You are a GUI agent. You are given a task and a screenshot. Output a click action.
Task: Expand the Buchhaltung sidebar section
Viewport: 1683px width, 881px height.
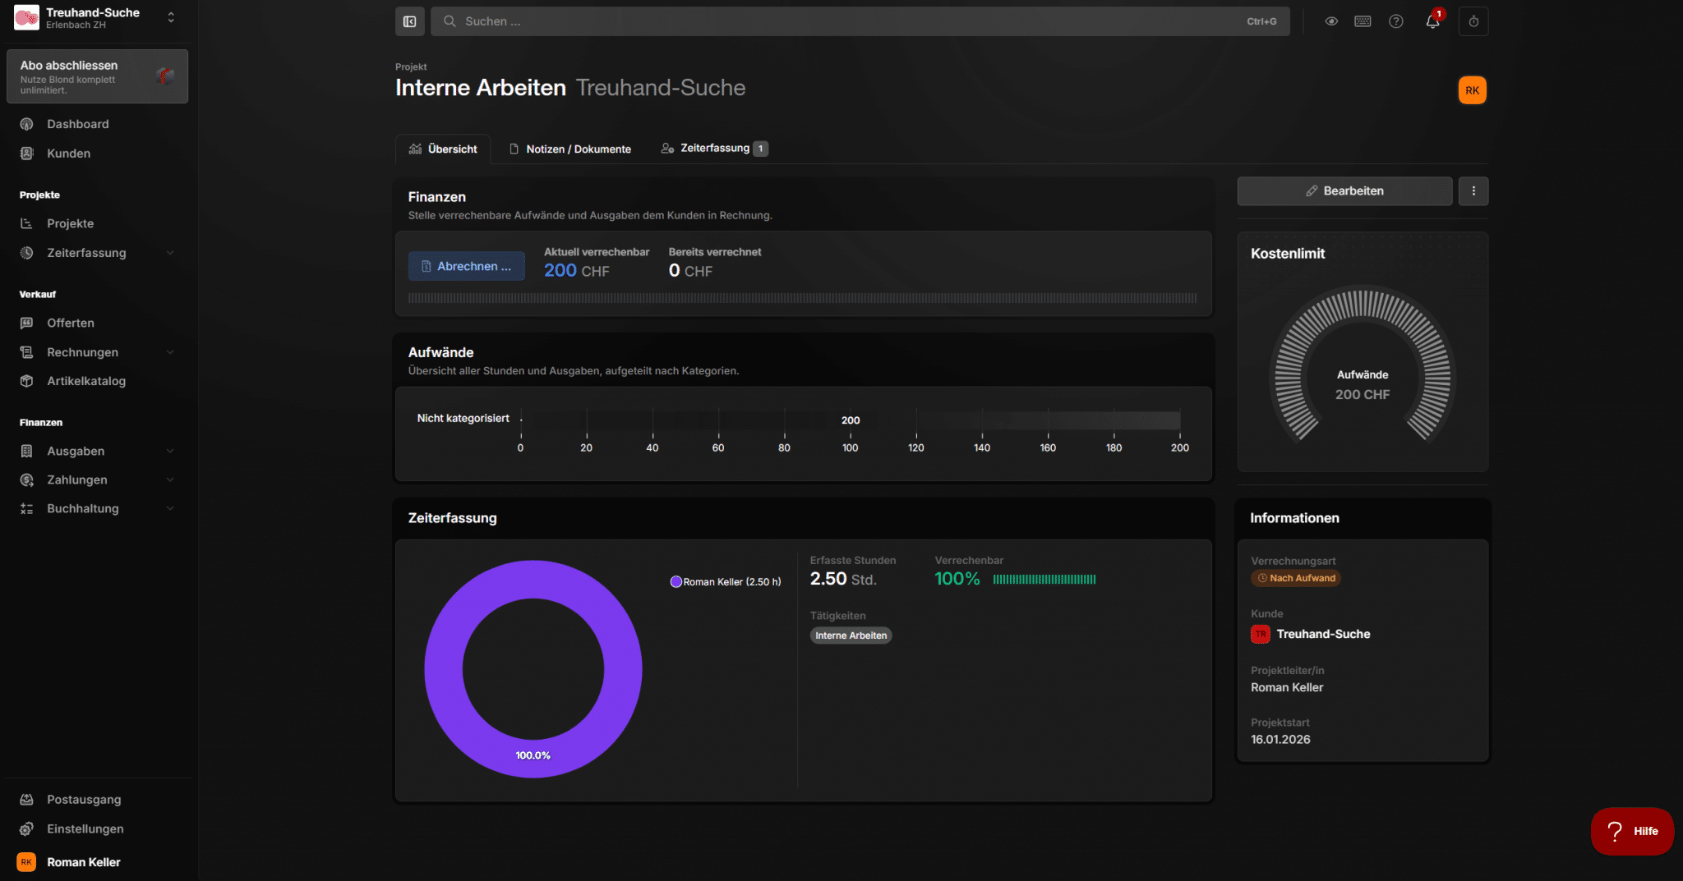click(170, 509)
